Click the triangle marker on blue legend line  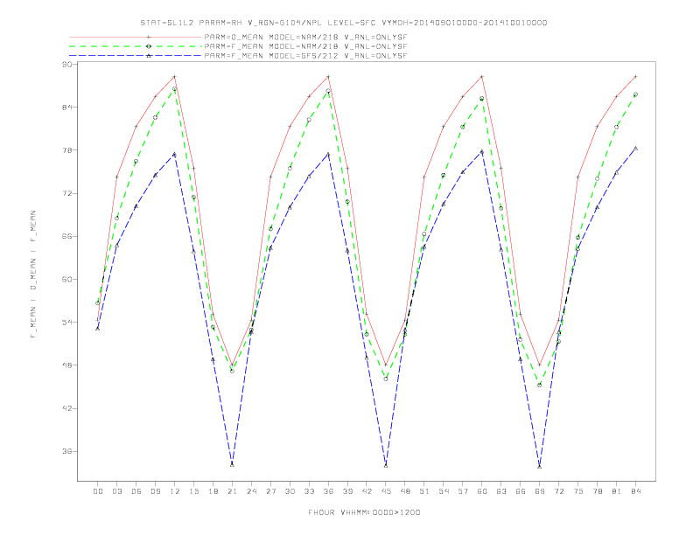click(x=149, y=56)
